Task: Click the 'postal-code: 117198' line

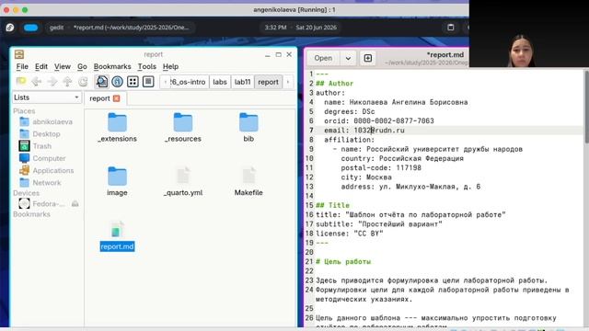Action: [x=381, y=167]
